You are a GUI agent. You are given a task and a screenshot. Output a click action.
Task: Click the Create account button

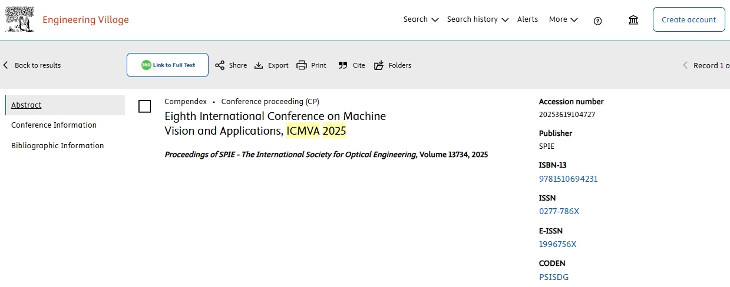[x=688, y=19]
